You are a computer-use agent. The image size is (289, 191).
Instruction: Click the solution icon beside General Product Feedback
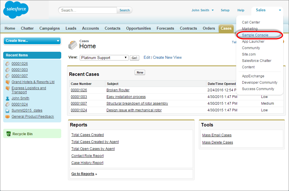(8, 116)
